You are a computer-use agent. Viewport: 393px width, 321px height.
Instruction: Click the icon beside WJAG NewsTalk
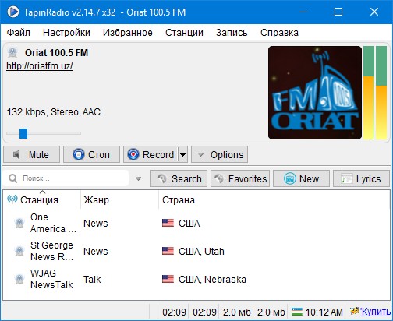(19, 279)
